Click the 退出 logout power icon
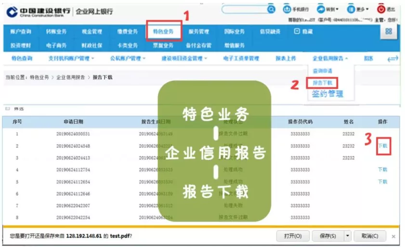Screen dimensions: 405x247 pyautogui.click(x=381, y=9)
